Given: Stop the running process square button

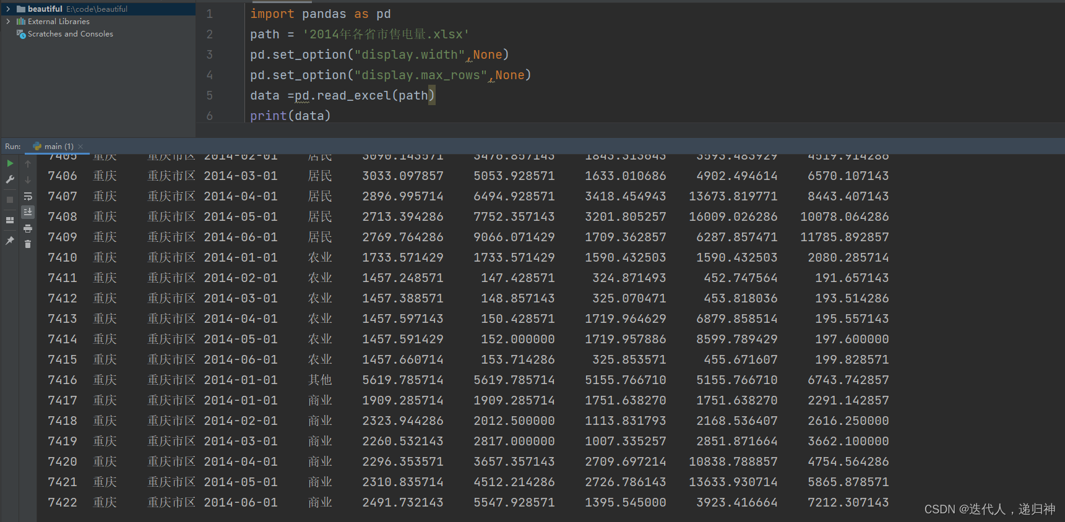Looking at the screenshot, I should [10, 200].
